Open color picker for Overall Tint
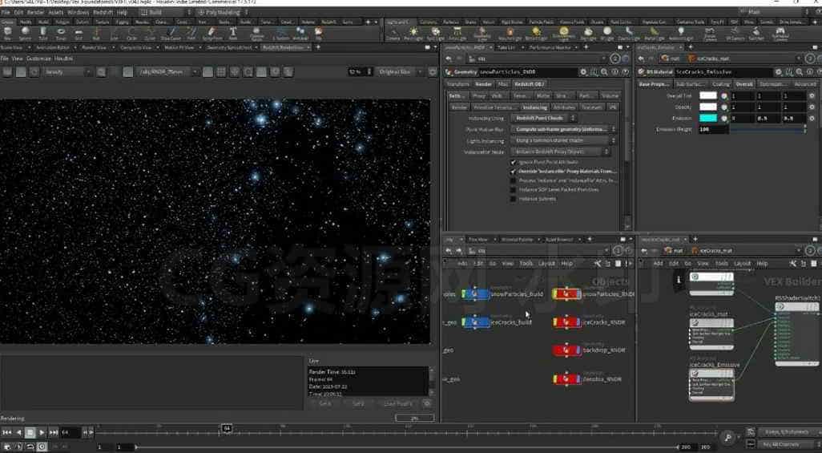The height and width of the screenshot is (453, 822). (724, 96)
